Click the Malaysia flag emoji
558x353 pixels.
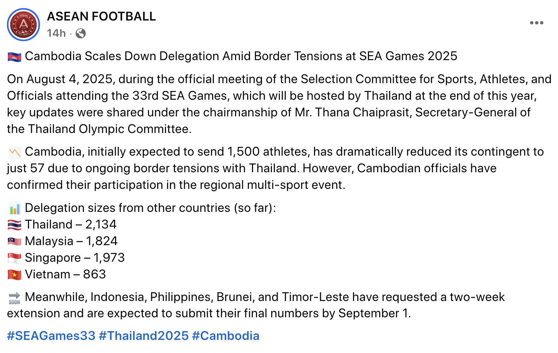[15, 242]
